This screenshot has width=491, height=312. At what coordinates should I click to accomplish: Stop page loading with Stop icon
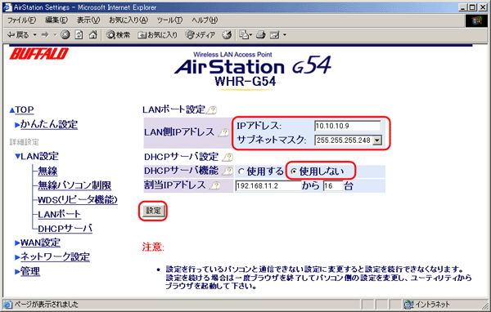point(65,34)
